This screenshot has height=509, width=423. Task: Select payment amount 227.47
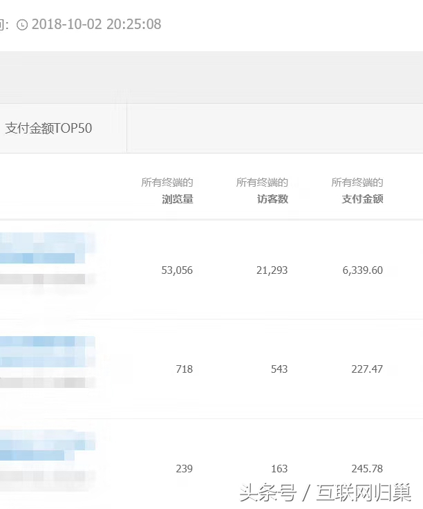coord(367,369)
